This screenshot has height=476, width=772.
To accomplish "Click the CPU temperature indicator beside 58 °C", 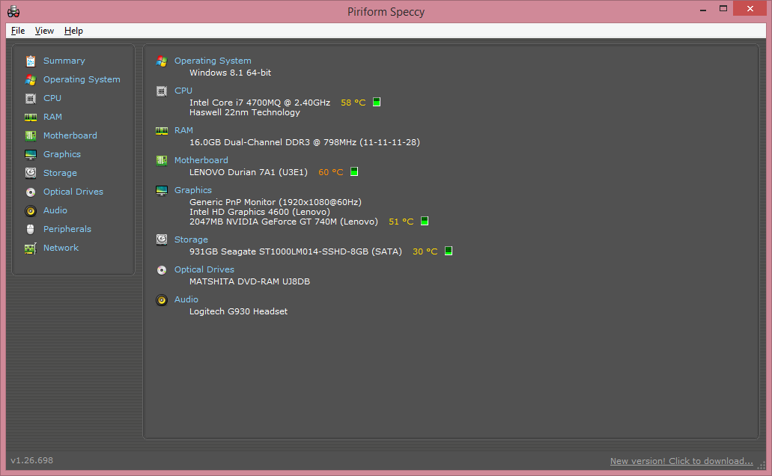I will [x=377, y=102].
